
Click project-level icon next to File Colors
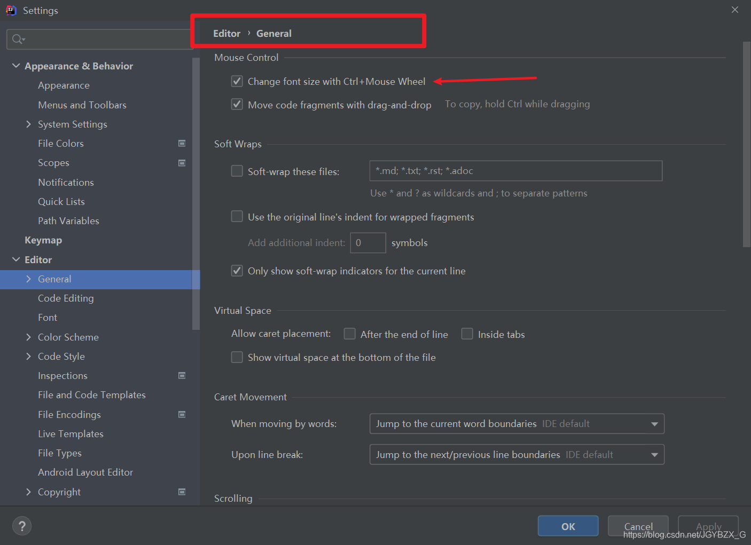coord(182,143)
